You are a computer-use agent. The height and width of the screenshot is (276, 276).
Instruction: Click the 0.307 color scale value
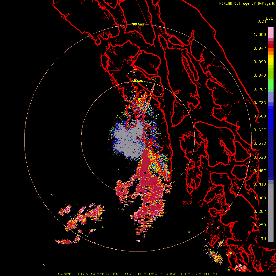260,212
